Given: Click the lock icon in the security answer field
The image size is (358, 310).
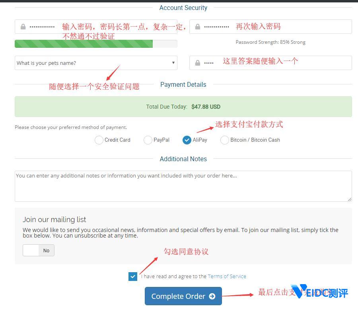Looking at the screenshot, I should (197, 63).
